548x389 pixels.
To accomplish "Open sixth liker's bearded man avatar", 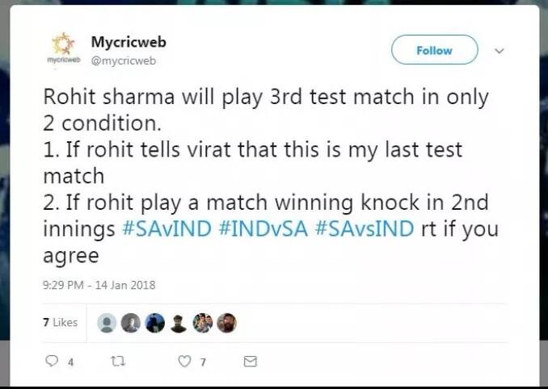I will click(x=227, y=323).
